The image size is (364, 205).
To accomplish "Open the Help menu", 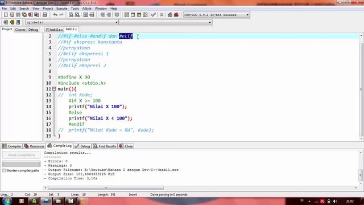I will (x=114, y=9).
